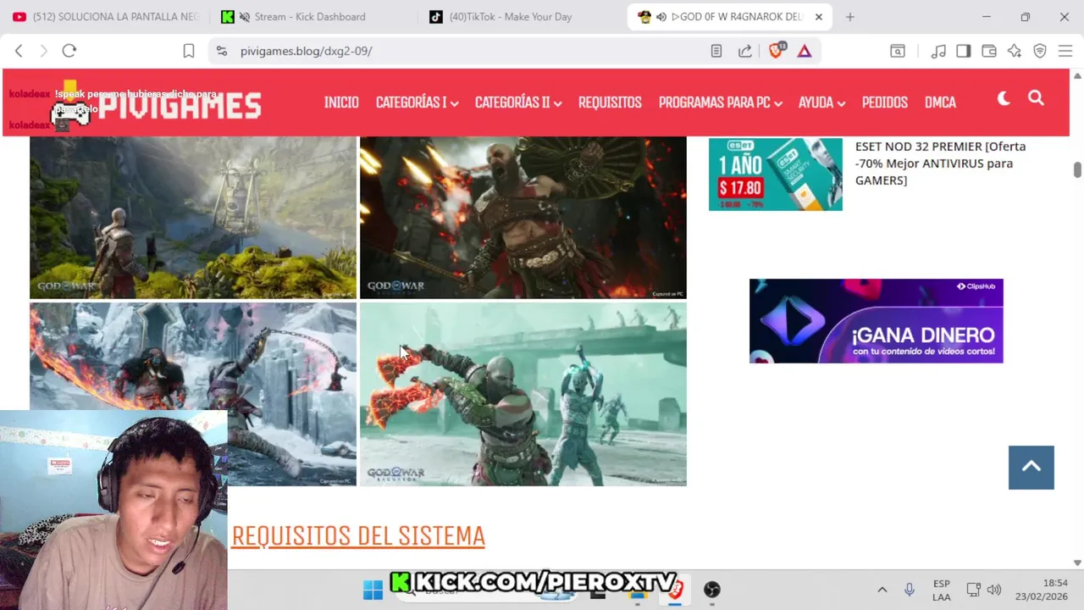Show the browser sidebar panel
The width and height of the screenshot is (1084, 610).
point(964,51)
